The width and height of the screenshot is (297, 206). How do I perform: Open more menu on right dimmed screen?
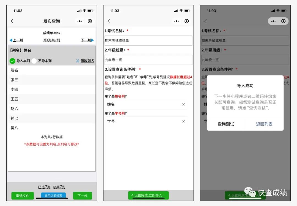click(273, 21)
